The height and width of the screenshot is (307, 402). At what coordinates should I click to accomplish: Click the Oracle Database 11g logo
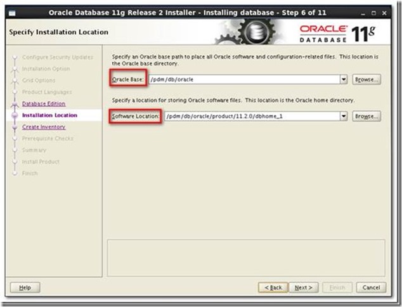click(337, 34)
